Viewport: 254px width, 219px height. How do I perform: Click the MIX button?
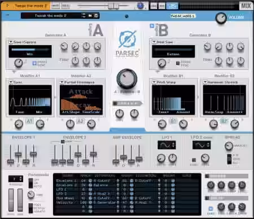[246, 6]
